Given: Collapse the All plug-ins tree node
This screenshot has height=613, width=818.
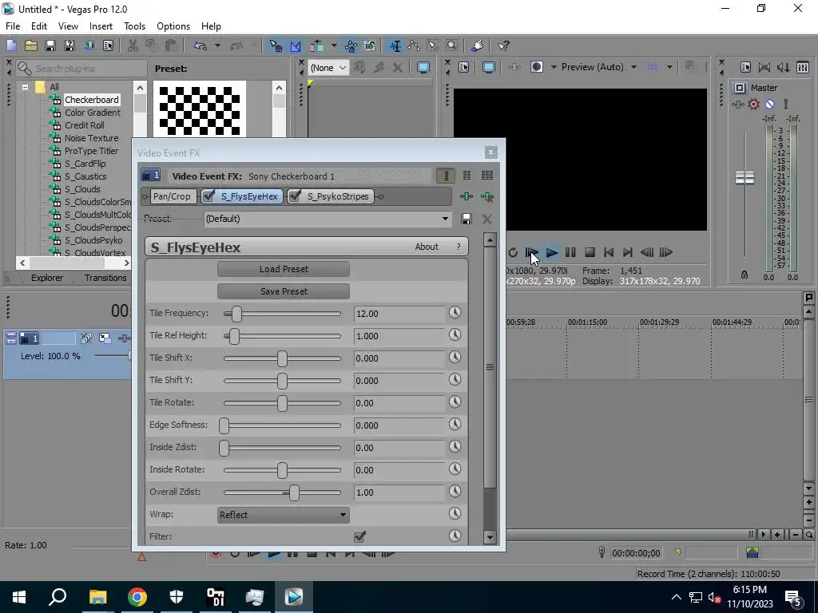Looking at the screenshot, I should 25,87.
